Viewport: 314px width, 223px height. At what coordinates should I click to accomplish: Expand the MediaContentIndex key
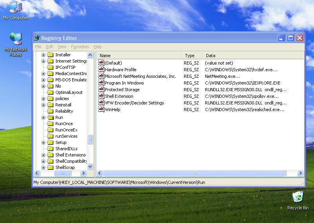click(43, 74)
